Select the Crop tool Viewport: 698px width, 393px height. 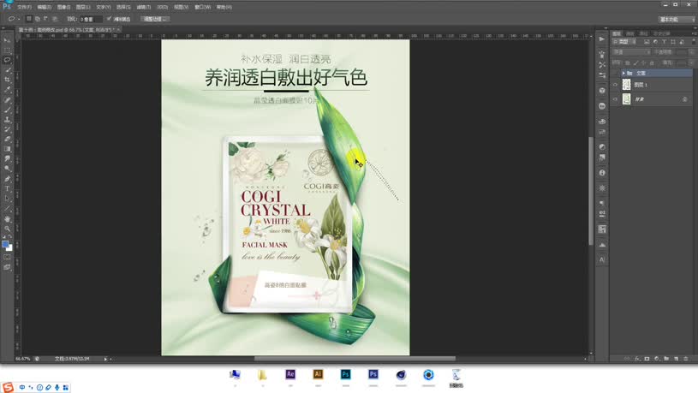coord(7,80)
